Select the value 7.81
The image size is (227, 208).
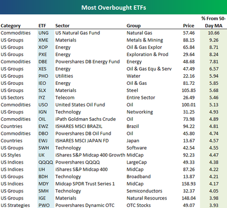[214, 62]
